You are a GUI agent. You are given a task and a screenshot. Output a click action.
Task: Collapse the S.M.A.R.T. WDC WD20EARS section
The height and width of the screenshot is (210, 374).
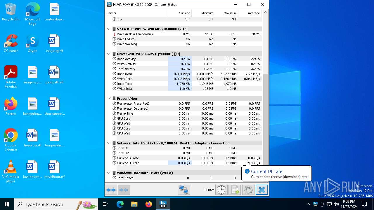pyautogui.click(x=109, y=29)
